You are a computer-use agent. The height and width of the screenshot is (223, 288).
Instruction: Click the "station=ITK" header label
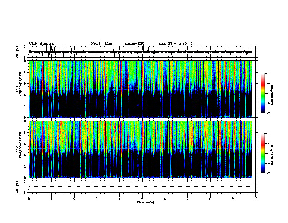pyautogui.click(x=134, y=44)
